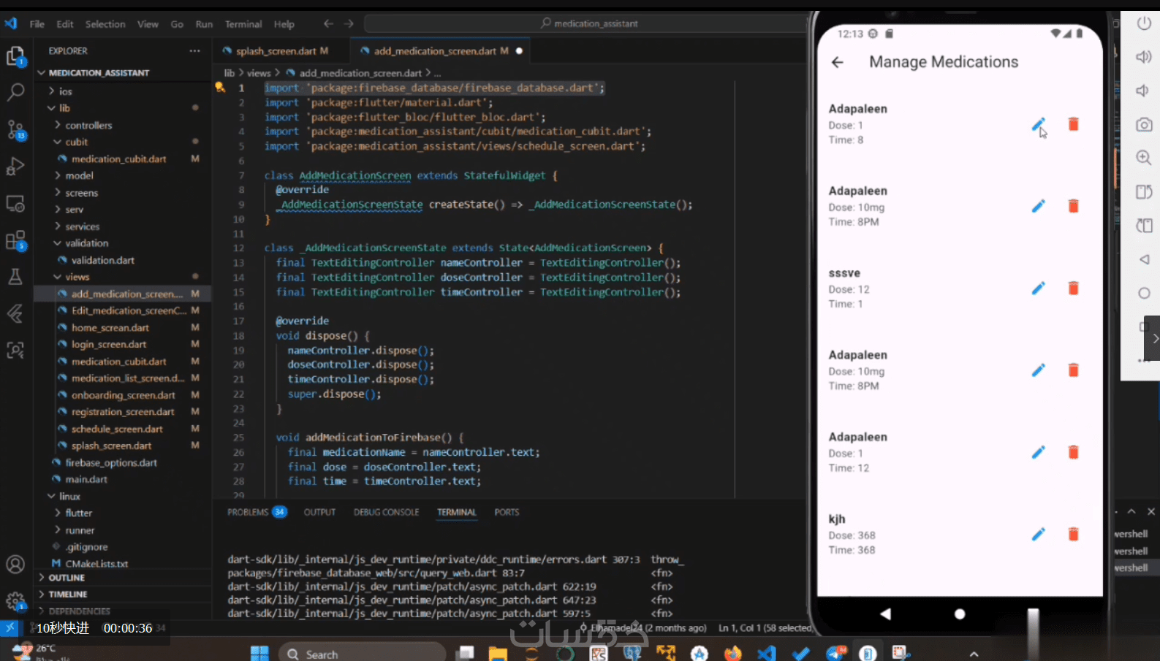
Task: Expand the OUTLINE section
Action: 67,578
